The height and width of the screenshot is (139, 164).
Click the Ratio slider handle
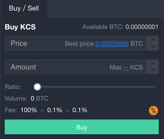pyautogui.click(x=37, y=87)
